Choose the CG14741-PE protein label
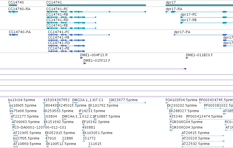The image size is (233, 148). (x=59, y=49)
